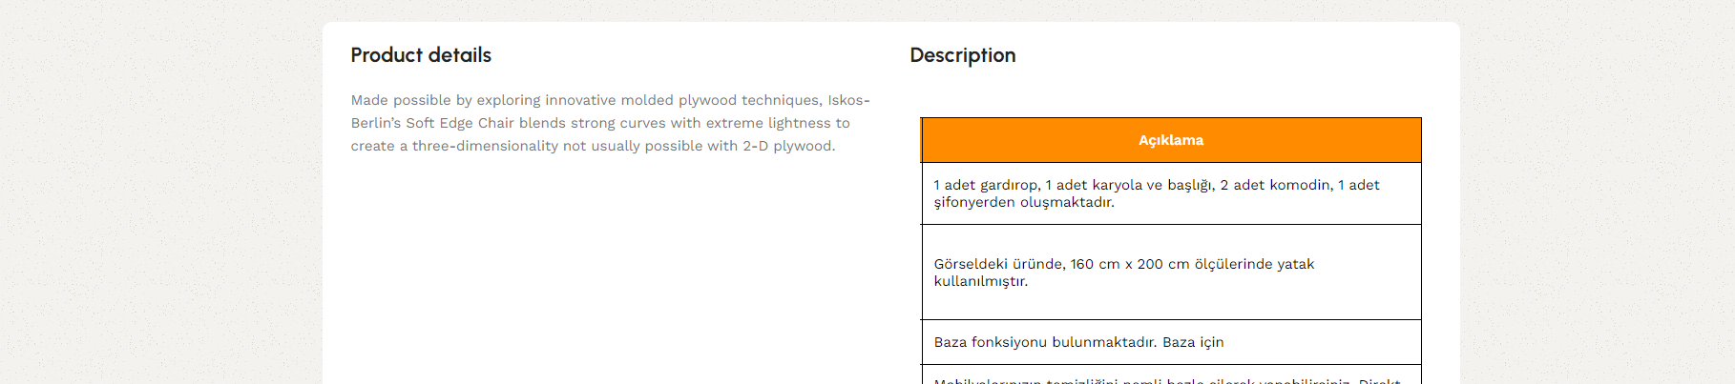1735x384 pixels.
Task: Click the line starting "Made possible by exploring"
Action: coord(610,100)
